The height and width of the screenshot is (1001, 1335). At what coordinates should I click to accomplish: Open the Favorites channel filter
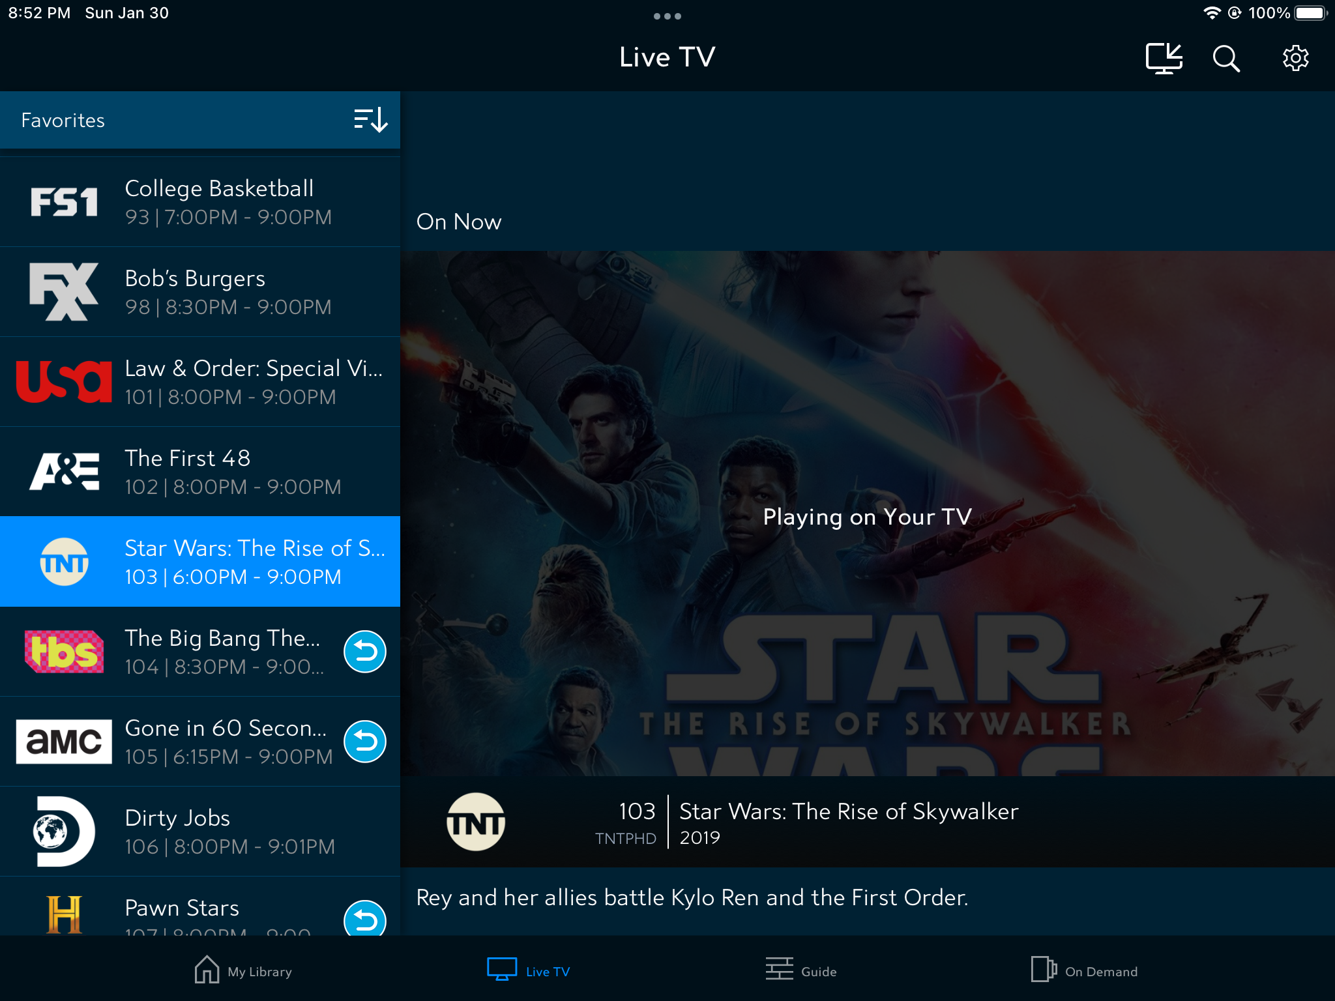click(x=63, y=120)
